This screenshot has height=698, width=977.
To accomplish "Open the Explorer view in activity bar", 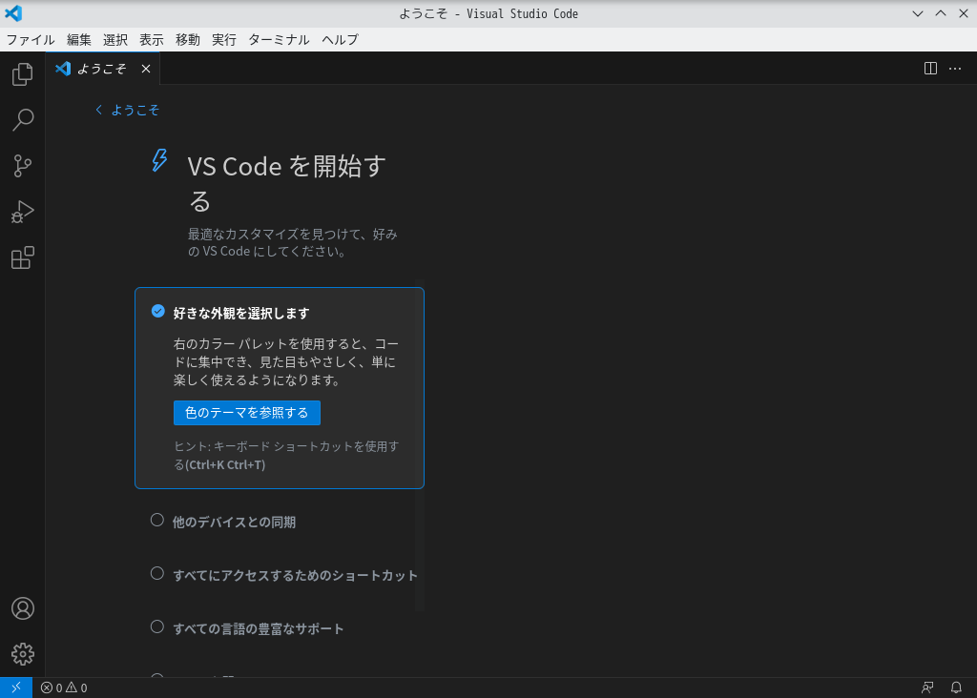I will pos(23,74).
